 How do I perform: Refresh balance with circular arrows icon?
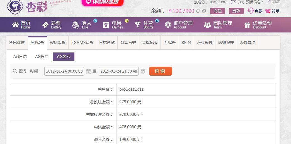pyautogui.click(x=198, y=11)
